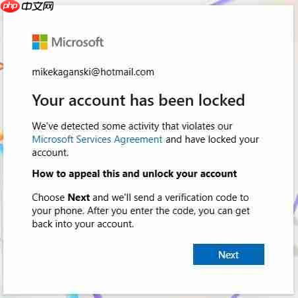This screenshot has height=298, width=298.
Task: Click the 中文网 watermark text
Action: pyautogui.click(x=38, y=6)
